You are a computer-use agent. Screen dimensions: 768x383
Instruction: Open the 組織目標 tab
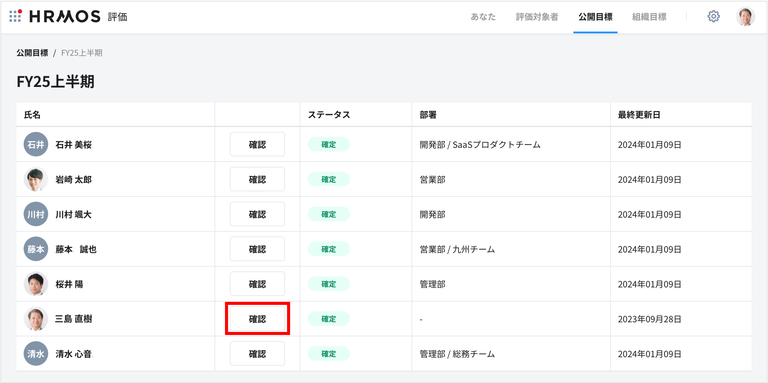pos(649,17)
